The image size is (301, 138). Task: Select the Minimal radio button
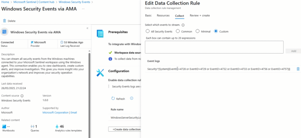tap(198, 31)
